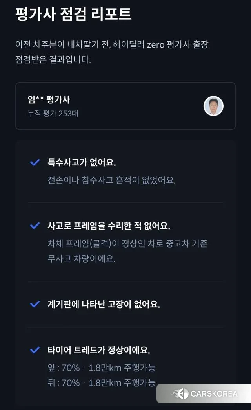
Task: Tap the CARSKOREA watermark text
Action: pos(214,393)
